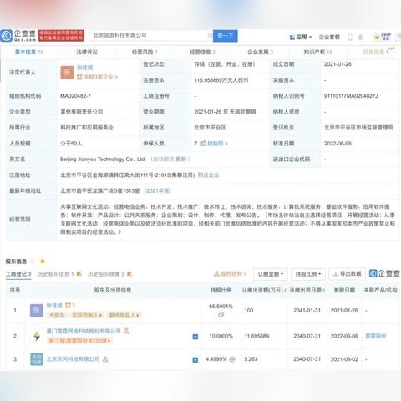
Task: Click the round icon after 股东信息
Action: 32,261
